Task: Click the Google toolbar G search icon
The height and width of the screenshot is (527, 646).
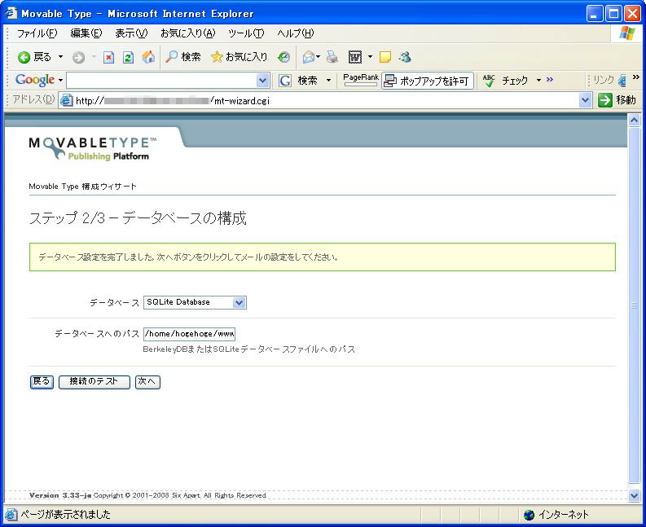Action: 285,81
